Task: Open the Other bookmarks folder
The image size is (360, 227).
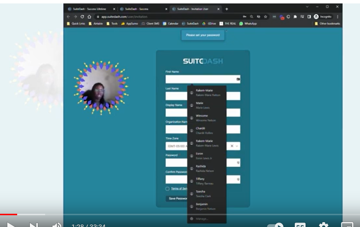Action: click(x=327, y=24)
